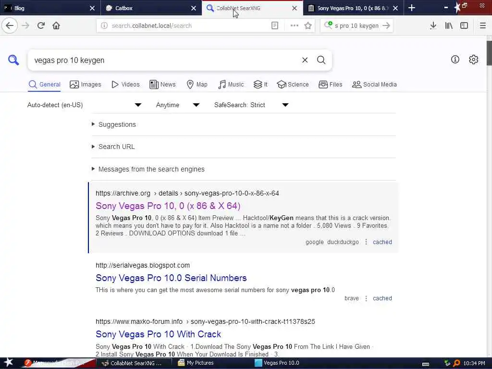Viewport: 492px width, 369px height.
Task: Open the Downloads panel
Action: [x=433, y=26]
